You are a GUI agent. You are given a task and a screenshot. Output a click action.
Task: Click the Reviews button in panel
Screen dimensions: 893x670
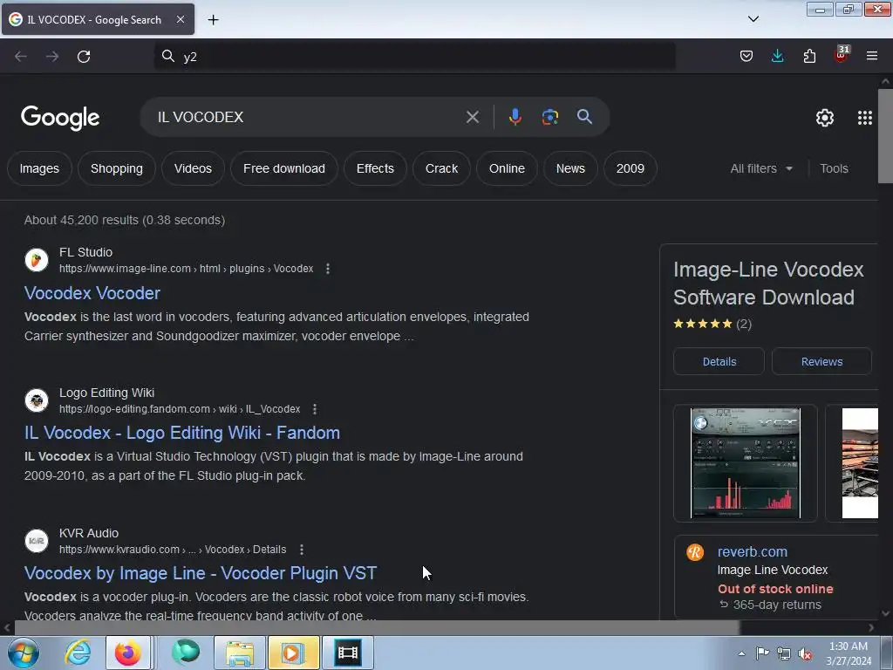tap(821, 362)
